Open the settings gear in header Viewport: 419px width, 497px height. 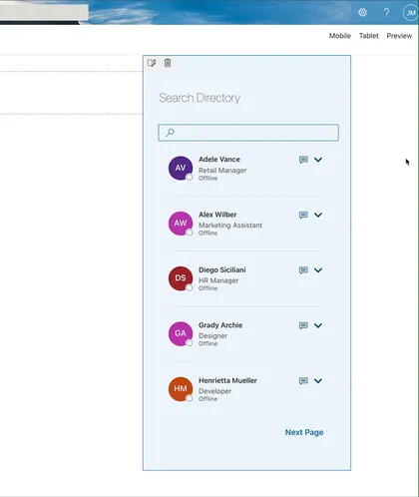click(362, 13)
